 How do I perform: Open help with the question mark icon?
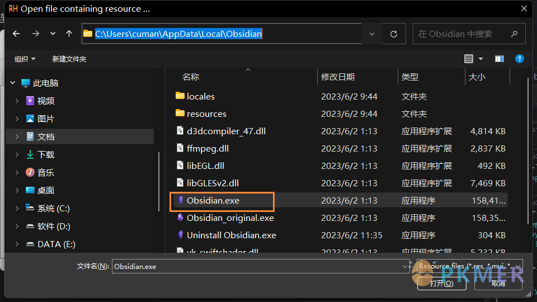(520, 59)
